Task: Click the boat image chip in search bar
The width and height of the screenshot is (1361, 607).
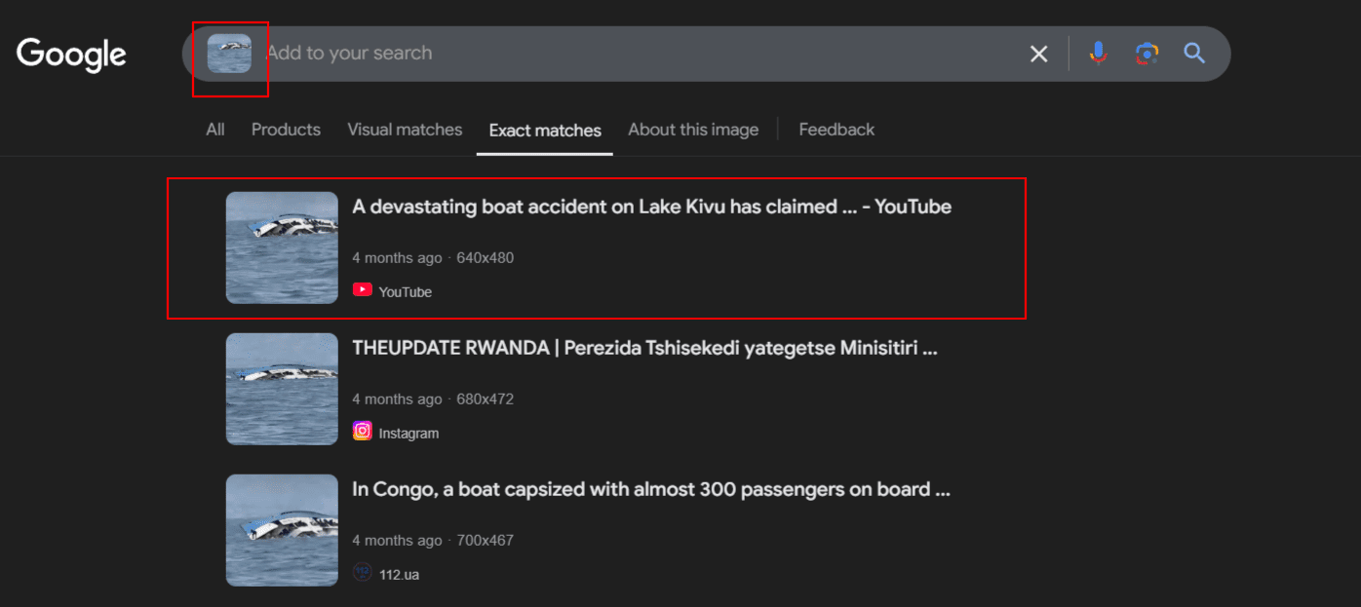Action: [x=229, y=54]
